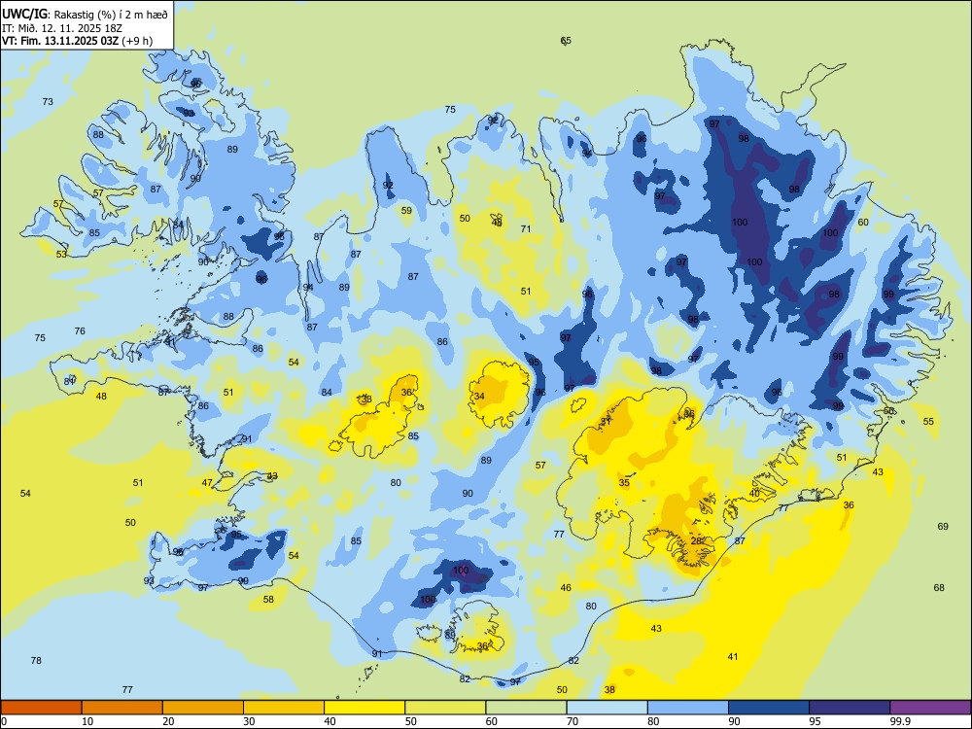Pick the 50–60 pale yellow legend swatch
The image size is (972, 729).
click(x=445, y=708)
